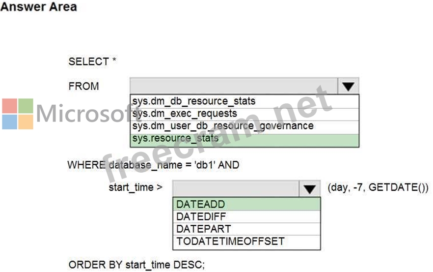
Task: Click the WHERE database_name = 'db1' line
Action: tap(153, 165)
